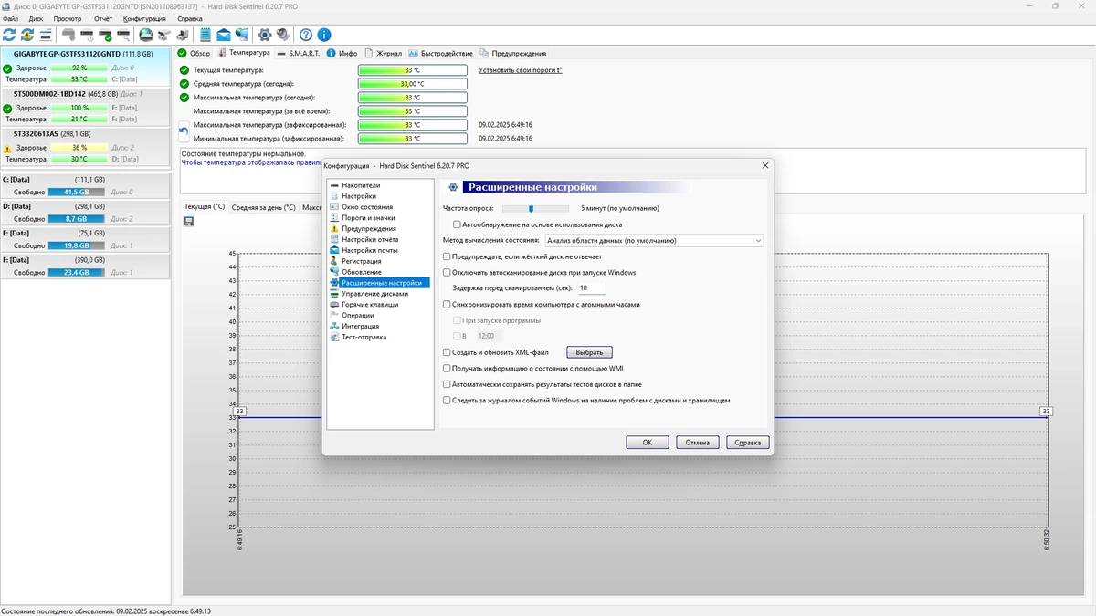Screen dimensions: 1096x616
Task: Select Окно состояния in configuration list
Action: 367,207
